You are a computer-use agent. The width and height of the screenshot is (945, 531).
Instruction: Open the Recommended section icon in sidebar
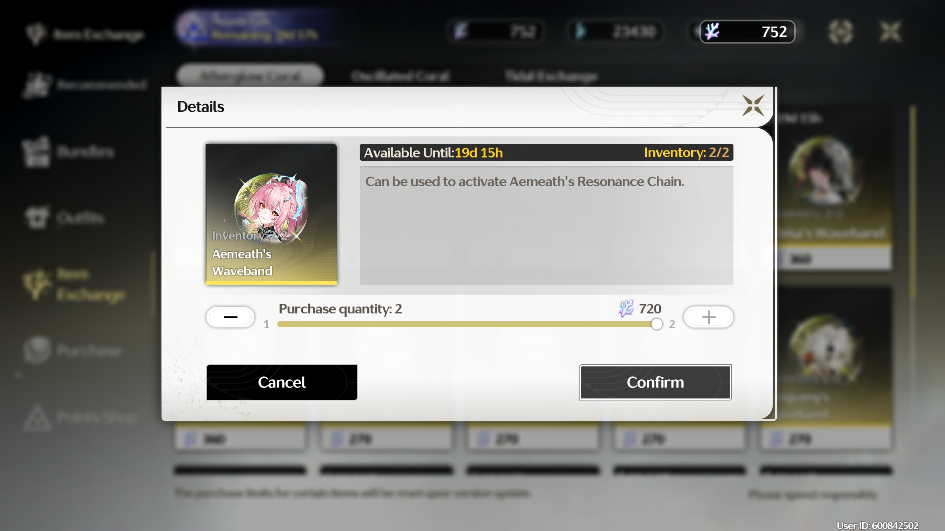[x=37, y=86]
